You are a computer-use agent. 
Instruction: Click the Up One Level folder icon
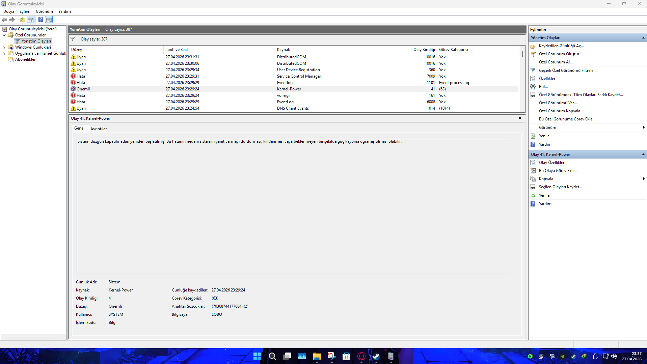[x=23, y=20]
